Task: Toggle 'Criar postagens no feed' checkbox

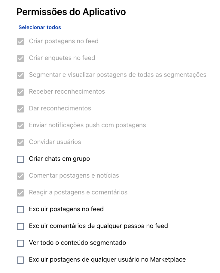Action: (x=20, y=42)
